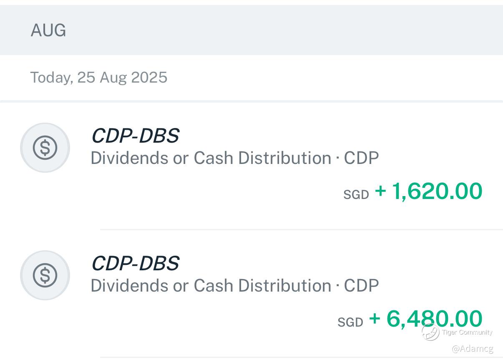The image size is (503, 360).
Task: Open the @Adamcg username
Action: coord(472,348)
